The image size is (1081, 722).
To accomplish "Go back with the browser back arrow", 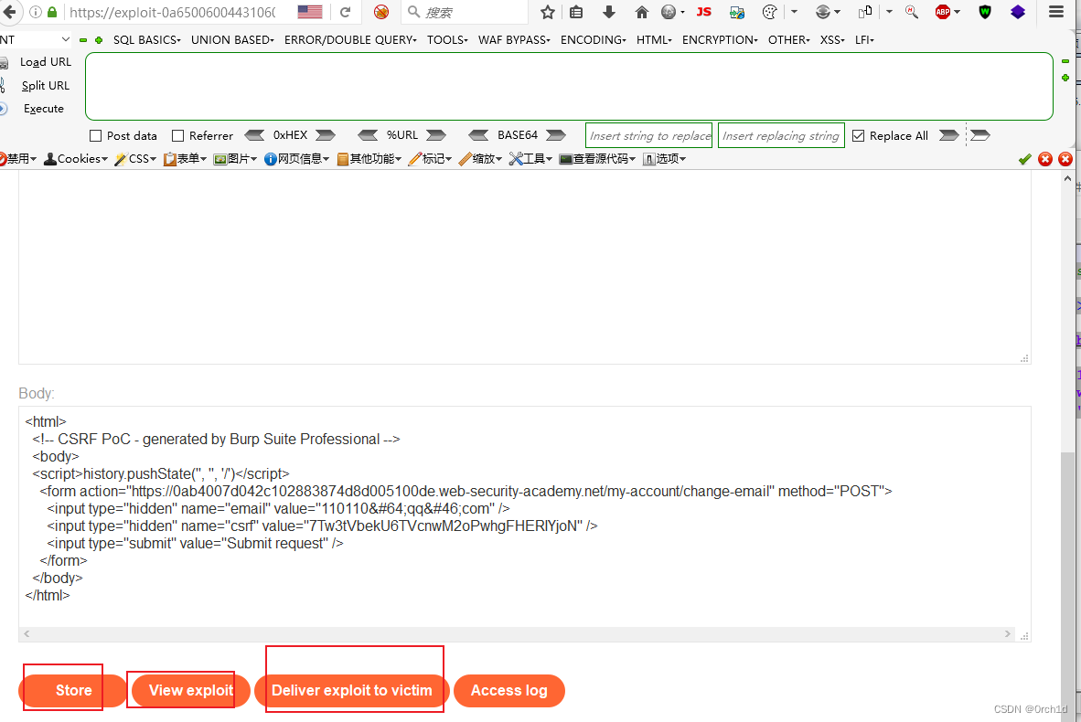I will tap(9, 12).
